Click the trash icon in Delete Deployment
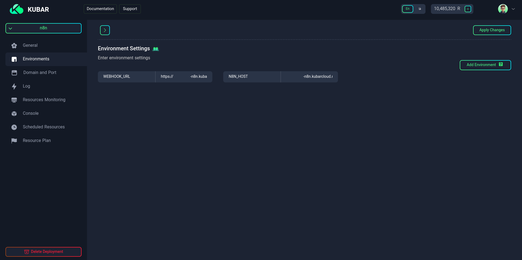The width and height of the screenshot is (522, 260). click(27, 252)
